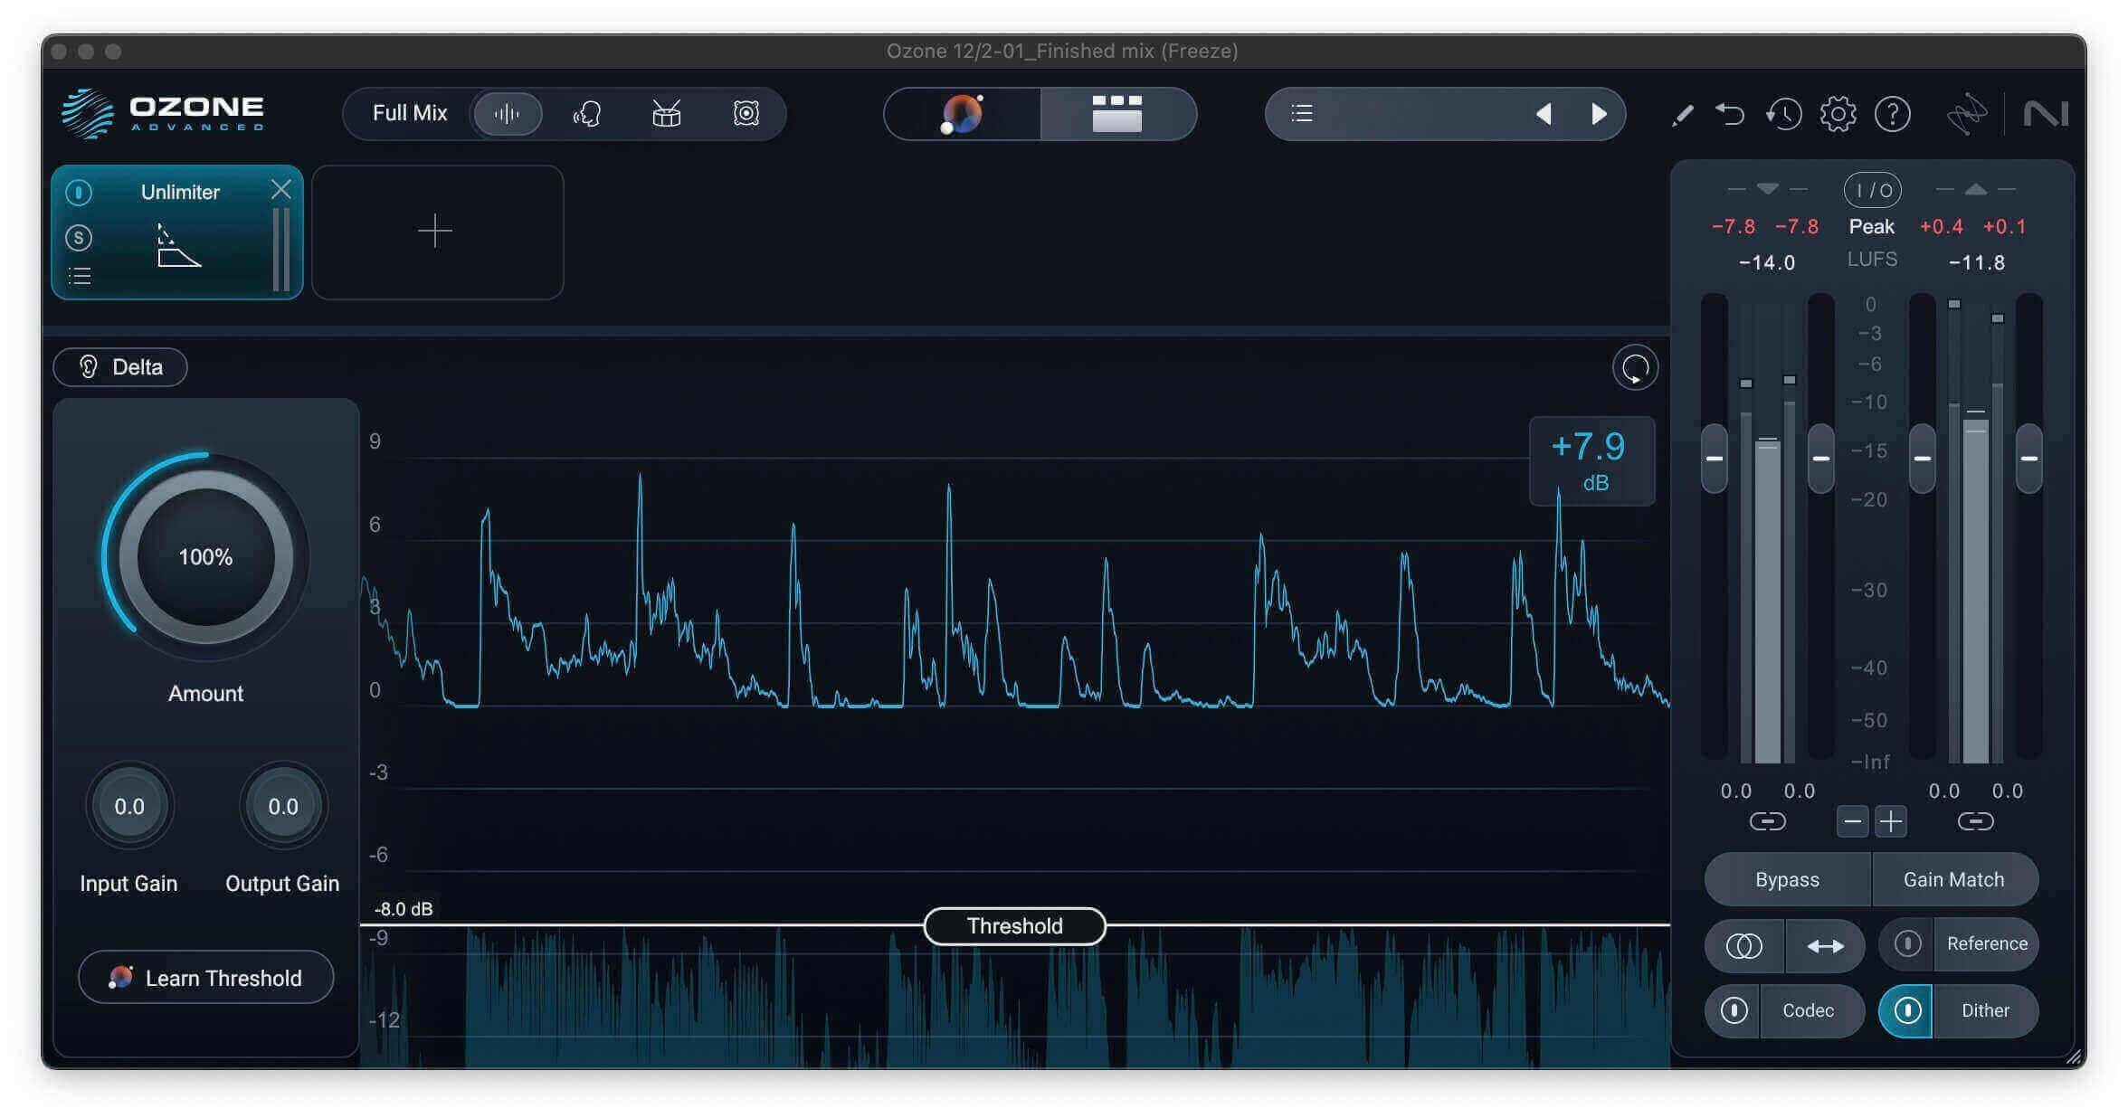Toggle the Reference power button
Screen dimensions: 2128x1118
1907,944
